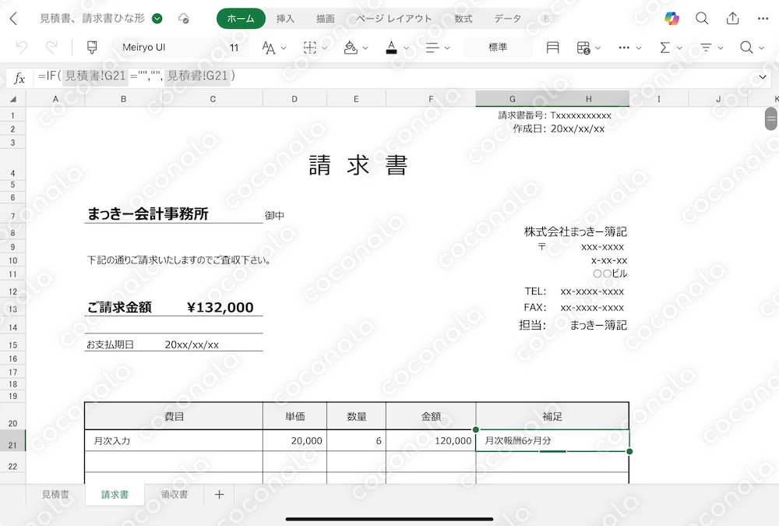Viewport: 779px width, 526px height.
Task: Expand the font color dropdown arrow
Action: (x=406, y=48)
